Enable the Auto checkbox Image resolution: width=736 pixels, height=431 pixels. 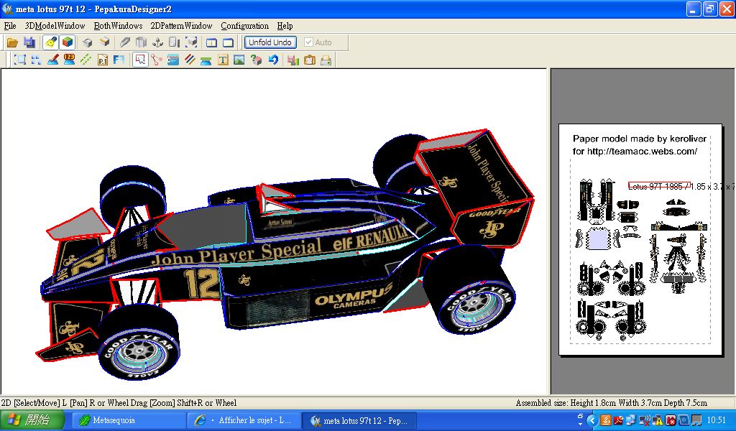coord(309,42)
